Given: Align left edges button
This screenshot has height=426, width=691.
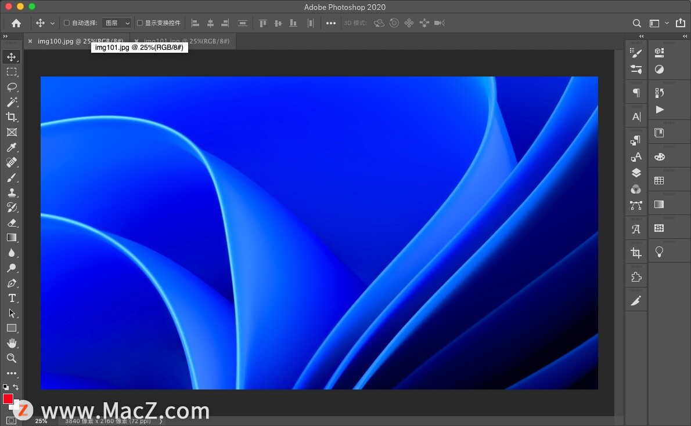Looking at the screenshot, I should pos(195,23).
